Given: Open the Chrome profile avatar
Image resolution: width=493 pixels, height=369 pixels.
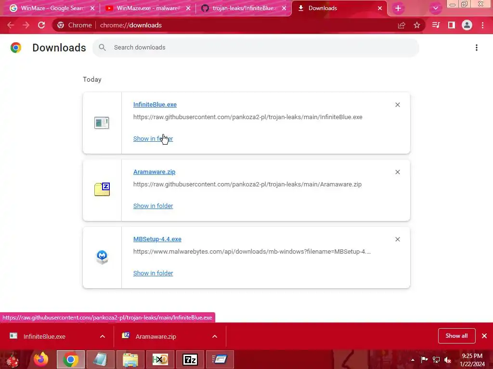Looking at the screenshot, I should [x=467, y=25].
